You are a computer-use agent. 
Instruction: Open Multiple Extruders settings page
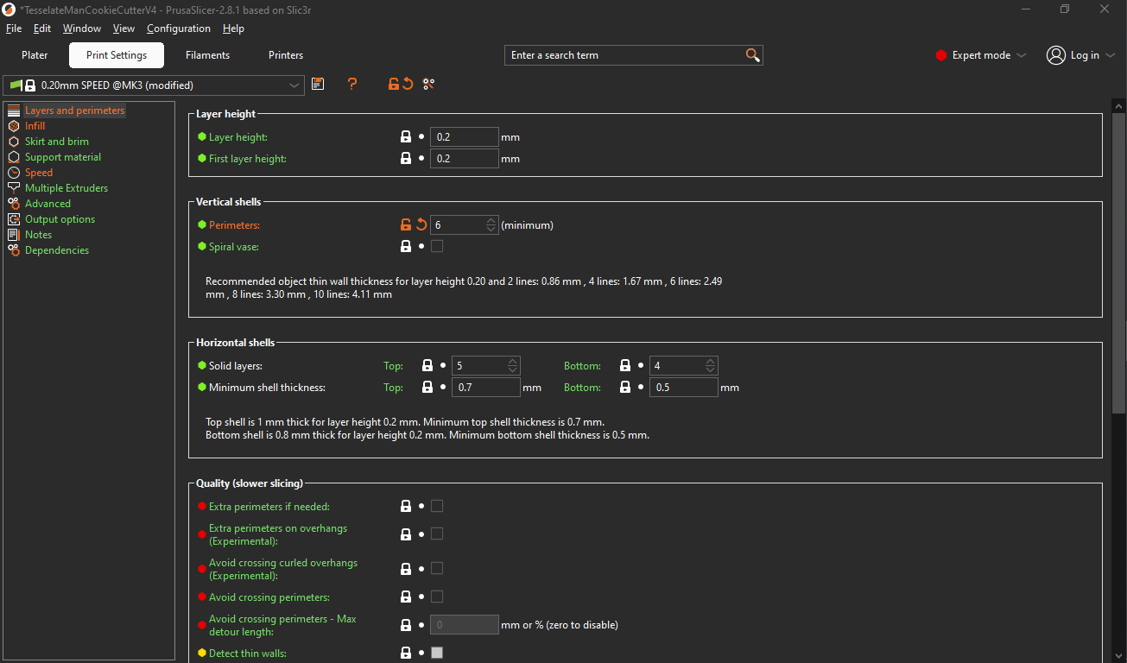[x=66, y=188]
